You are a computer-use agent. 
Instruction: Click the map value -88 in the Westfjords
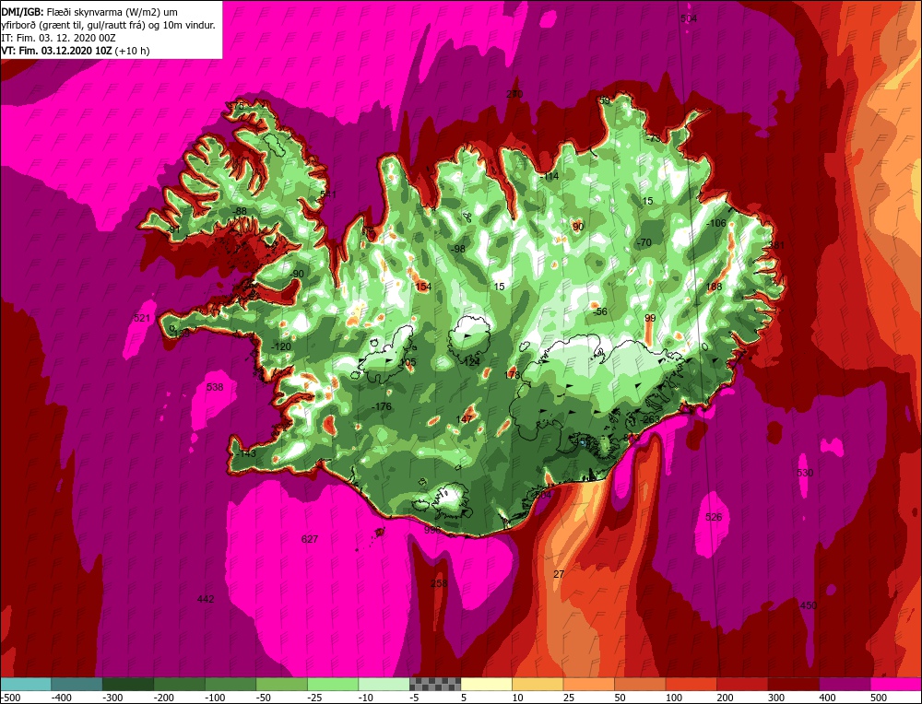click(x=239, y=212)
